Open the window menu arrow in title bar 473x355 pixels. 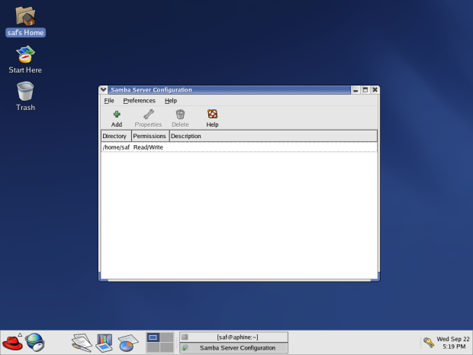(103, 89)
